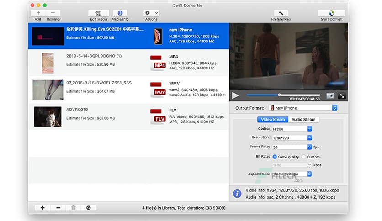Image resolution: width=382 pixels, height=221 pixels.
Task: Click 'Estimate file Size : 983.00 MB'
Action: click(90, 118)
